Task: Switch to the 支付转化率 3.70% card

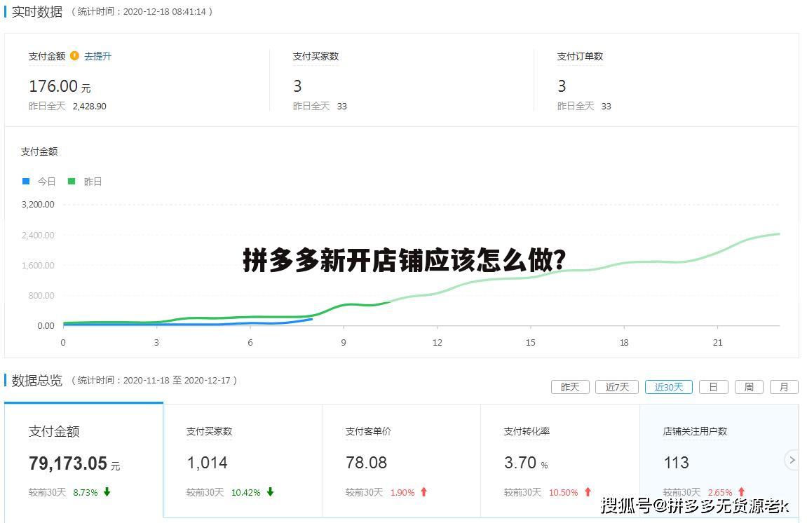Action: click(560, 461)
